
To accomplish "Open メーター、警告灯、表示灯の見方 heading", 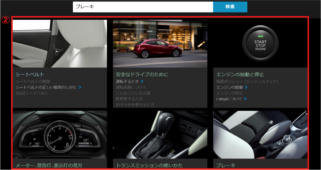I will click(x=49, y=165).
